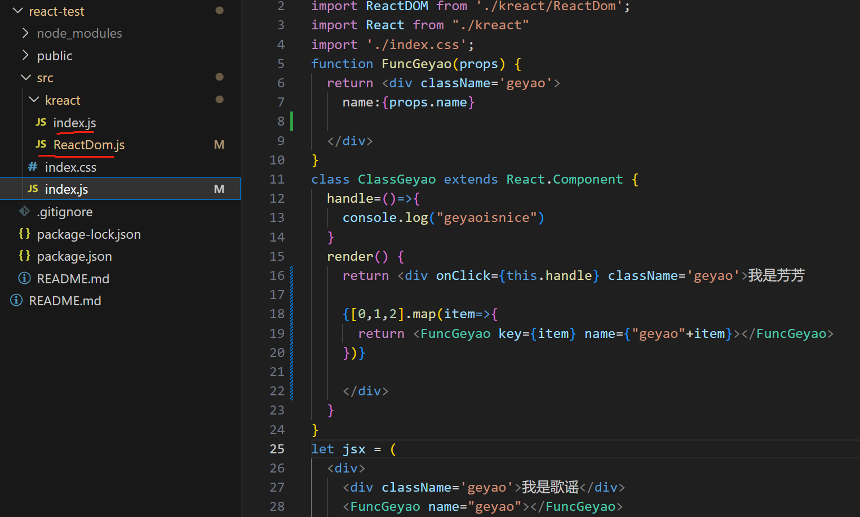The height and width of the screenshot is (517, 860).
Task: Place cursor on FuncGeyao function name, line 5
Action: (x=416, y=64)
